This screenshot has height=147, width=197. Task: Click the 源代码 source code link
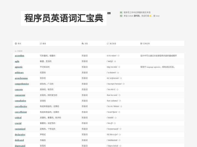point(137,16)
